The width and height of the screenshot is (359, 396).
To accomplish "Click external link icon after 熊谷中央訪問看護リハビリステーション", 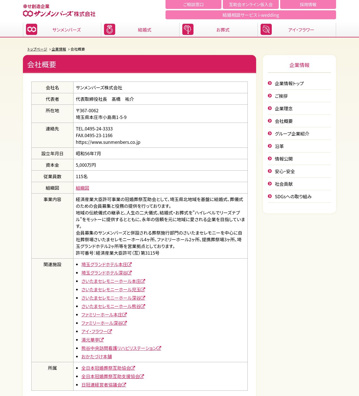I will pyautogui.click(x=159, y=348).
